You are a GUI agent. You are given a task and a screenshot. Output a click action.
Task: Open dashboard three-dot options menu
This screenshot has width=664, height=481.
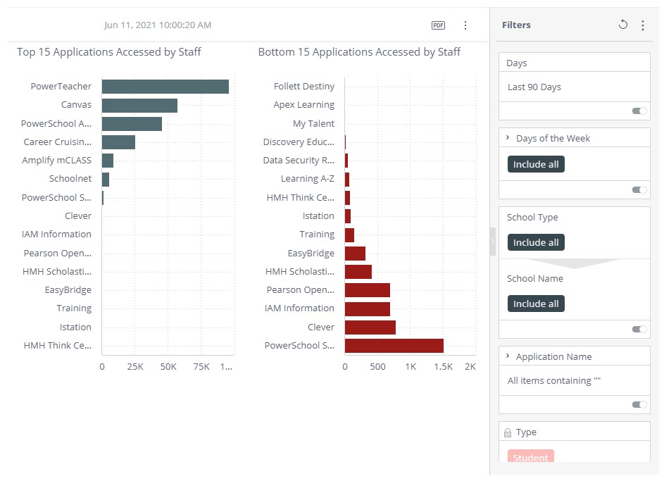(465, 25)
